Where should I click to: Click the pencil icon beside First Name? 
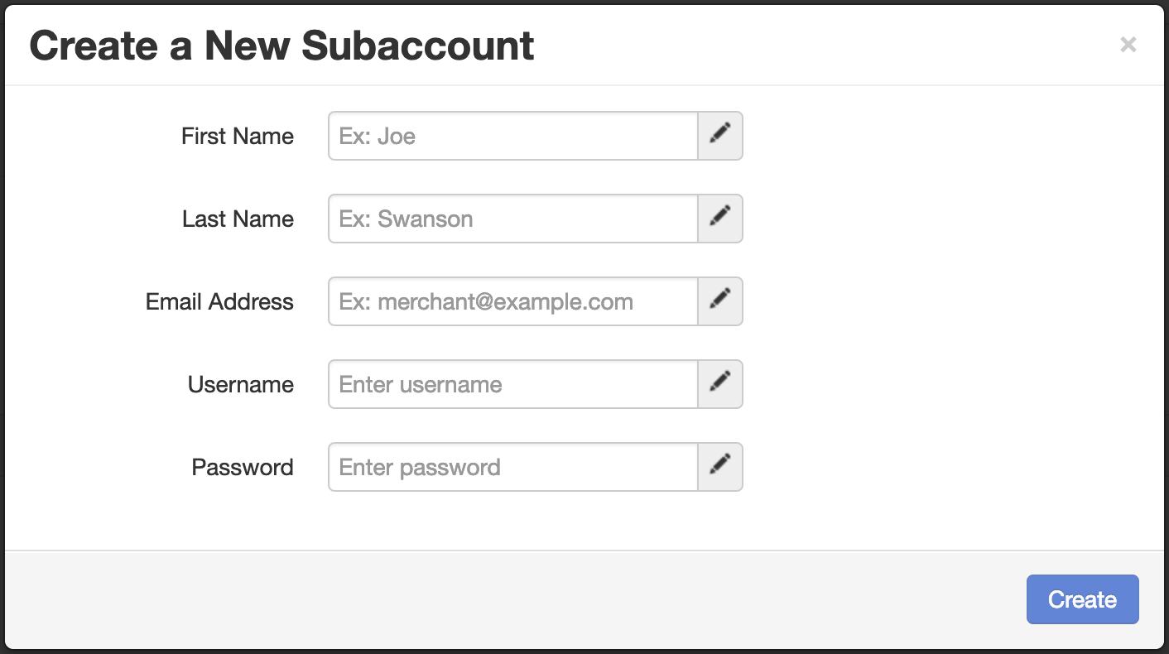click(x=719, y=136)
